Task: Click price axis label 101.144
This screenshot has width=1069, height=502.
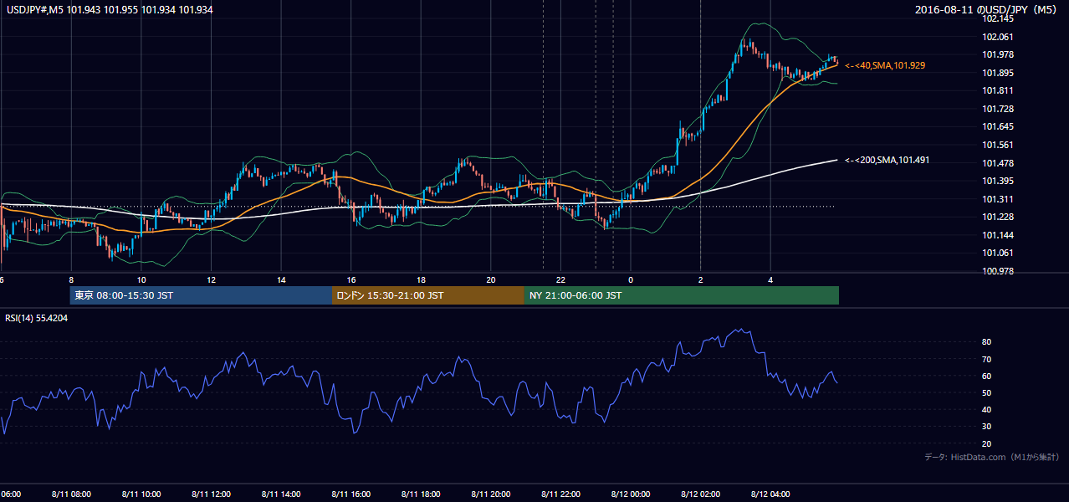Action: click(x=998, y=235)
